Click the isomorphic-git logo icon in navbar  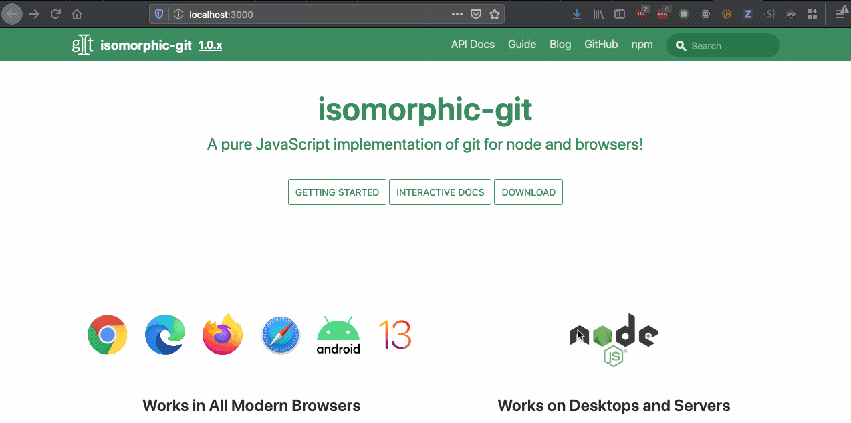coord(82,45)
